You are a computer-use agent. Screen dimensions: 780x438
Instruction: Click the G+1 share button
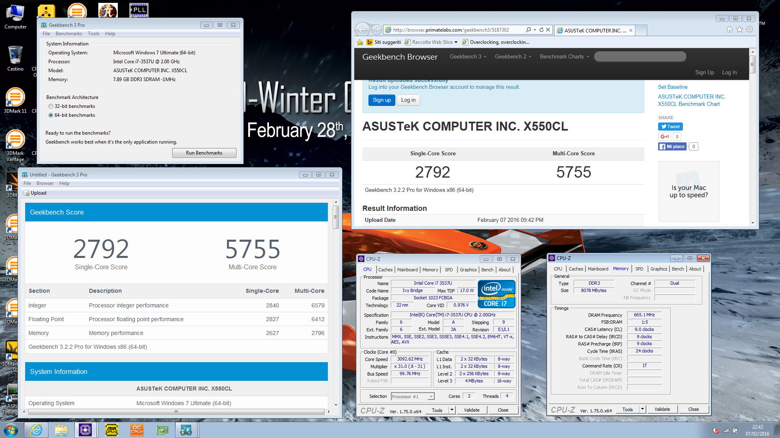(x=665, y=137)
